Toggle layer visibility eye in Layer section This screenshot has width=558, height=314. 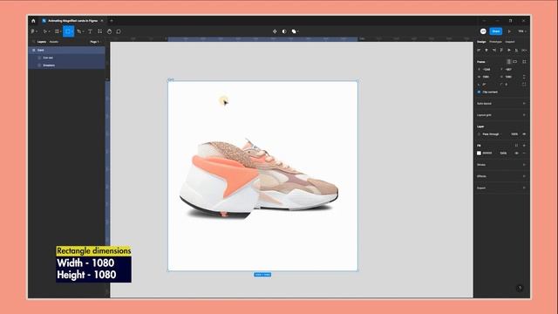click(x=524, y=134)
